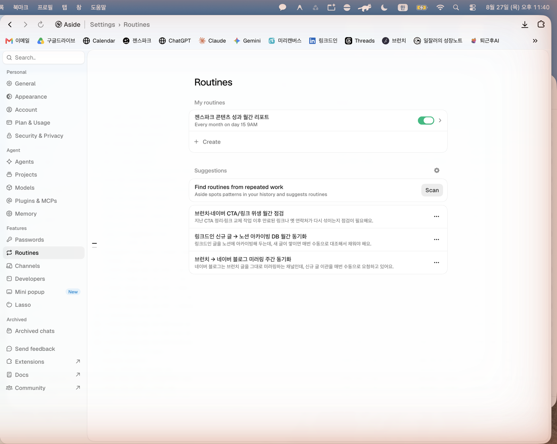Click the Wi-Fi status icon
Viewport: 557px width, 444px height.
(440, 7)
